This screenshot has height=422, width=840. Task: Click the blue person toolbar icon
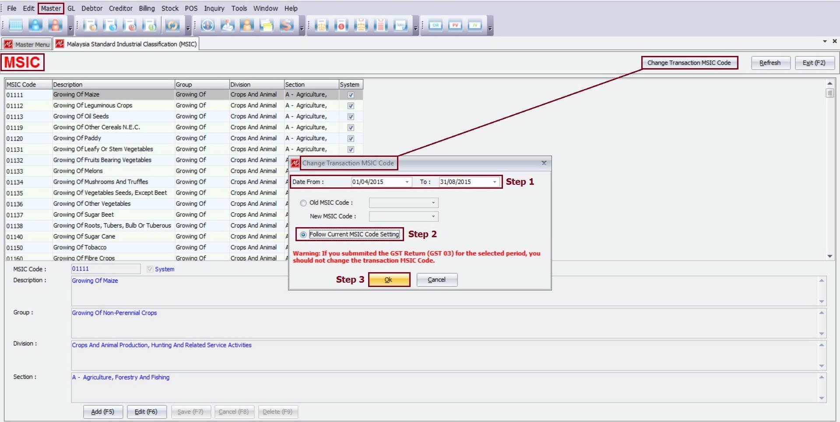(35, 25)
